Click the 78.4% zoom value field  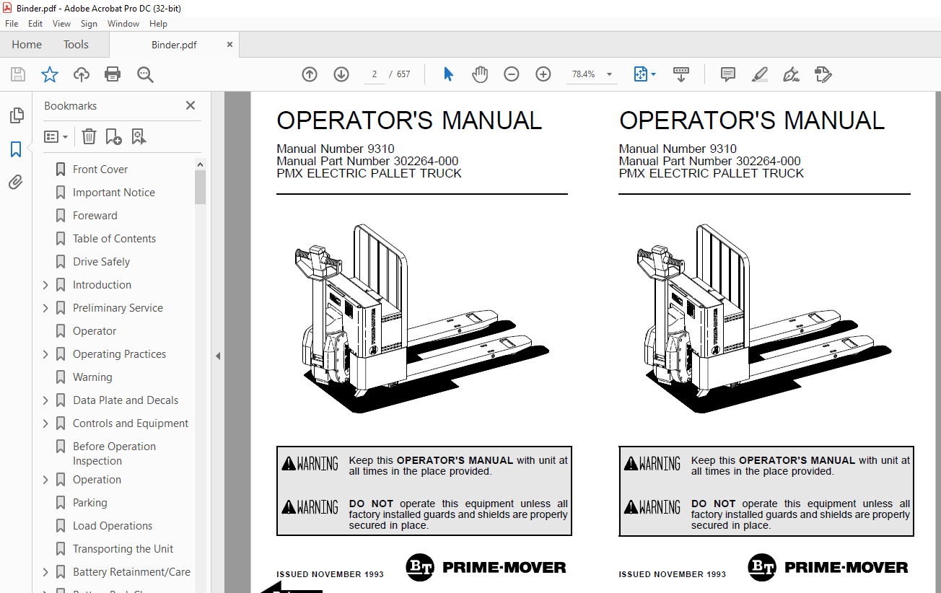[x=583, y=74]
